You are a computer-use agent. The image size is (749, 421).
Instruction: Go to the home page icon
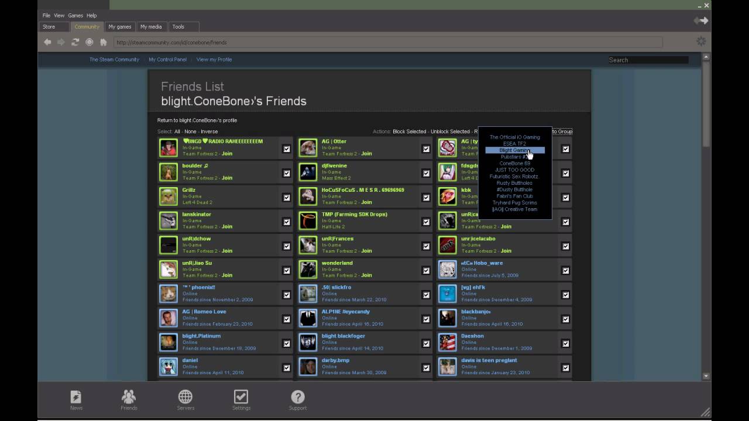[104, 42]
